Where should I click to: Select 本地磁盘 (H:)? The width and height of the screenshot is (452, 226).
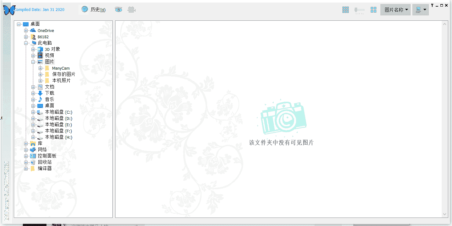pyautogui.click(x=59, y=137)
